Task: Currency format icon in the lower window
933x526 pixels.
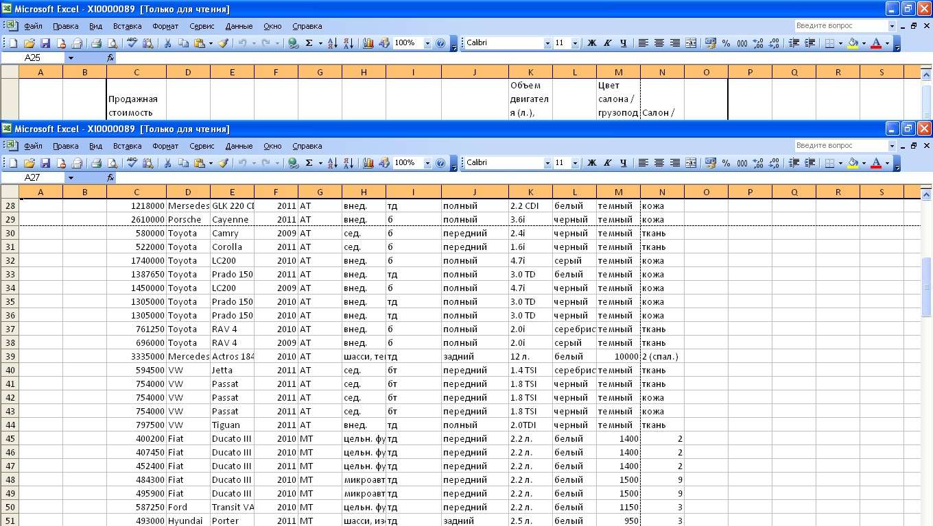Action: pyautogui.click(x=711, y=163)
